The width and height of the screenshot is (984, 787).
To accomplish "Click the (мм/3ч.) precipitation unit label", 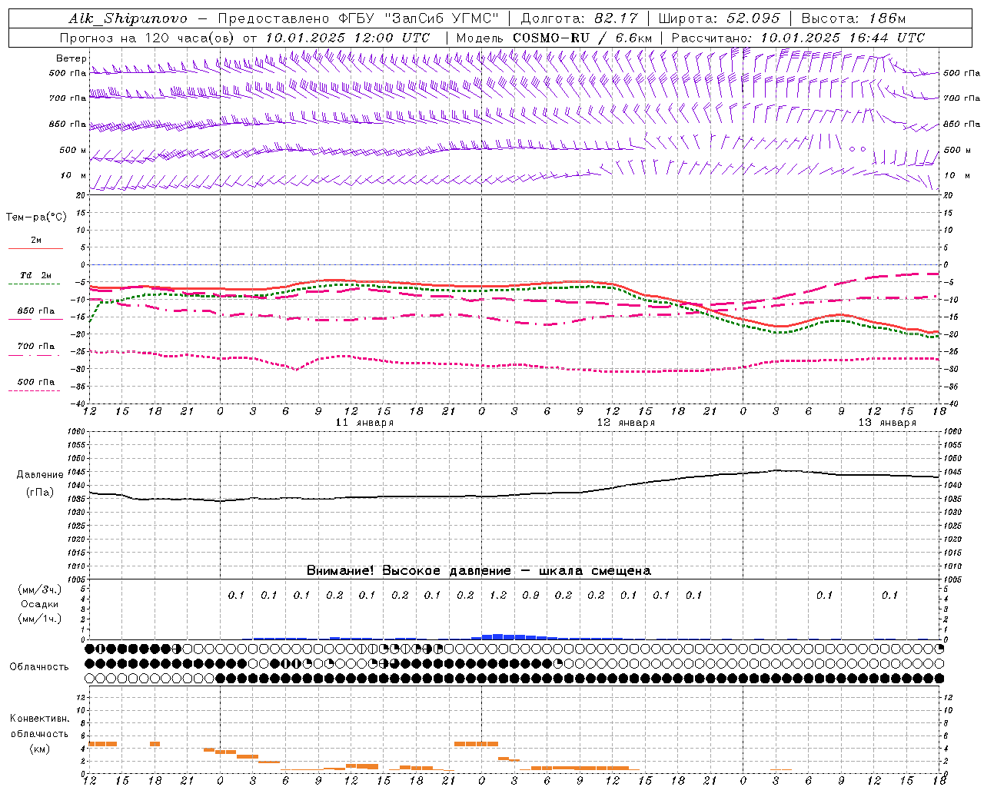I will 40,589.
